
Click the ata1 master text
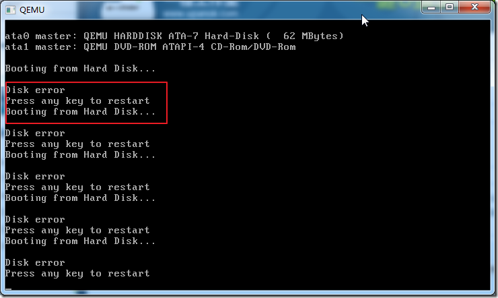40,47
